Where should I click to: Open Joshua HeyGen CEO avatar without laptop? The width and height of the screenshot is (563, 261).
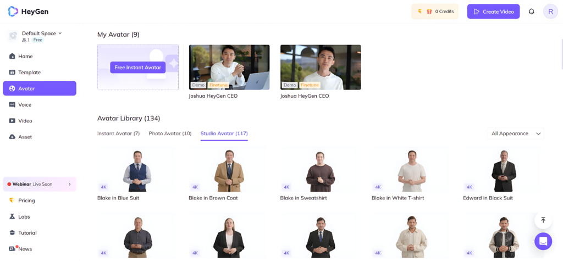click(321, 67)
